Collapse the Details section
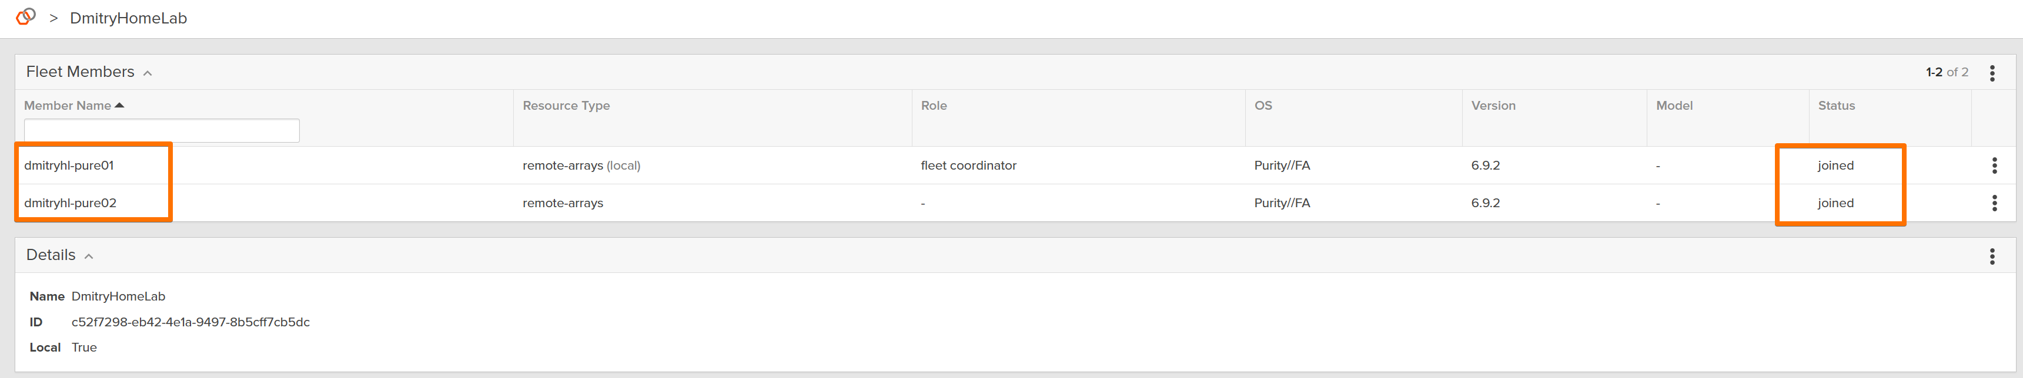The image size is (2023, 378). click(89, 256)
